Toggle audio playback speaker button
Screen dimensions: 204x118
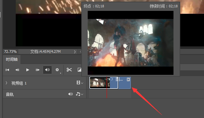47,70
